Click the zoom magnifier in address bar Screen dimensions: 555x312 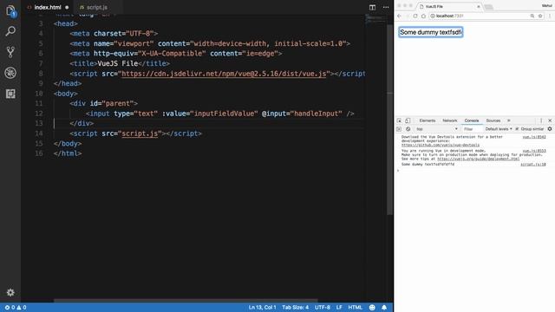tap(532, 16)
